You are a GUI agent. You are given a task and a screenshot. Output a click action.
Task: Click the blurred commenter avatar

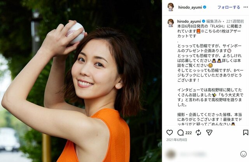(171, 154)
